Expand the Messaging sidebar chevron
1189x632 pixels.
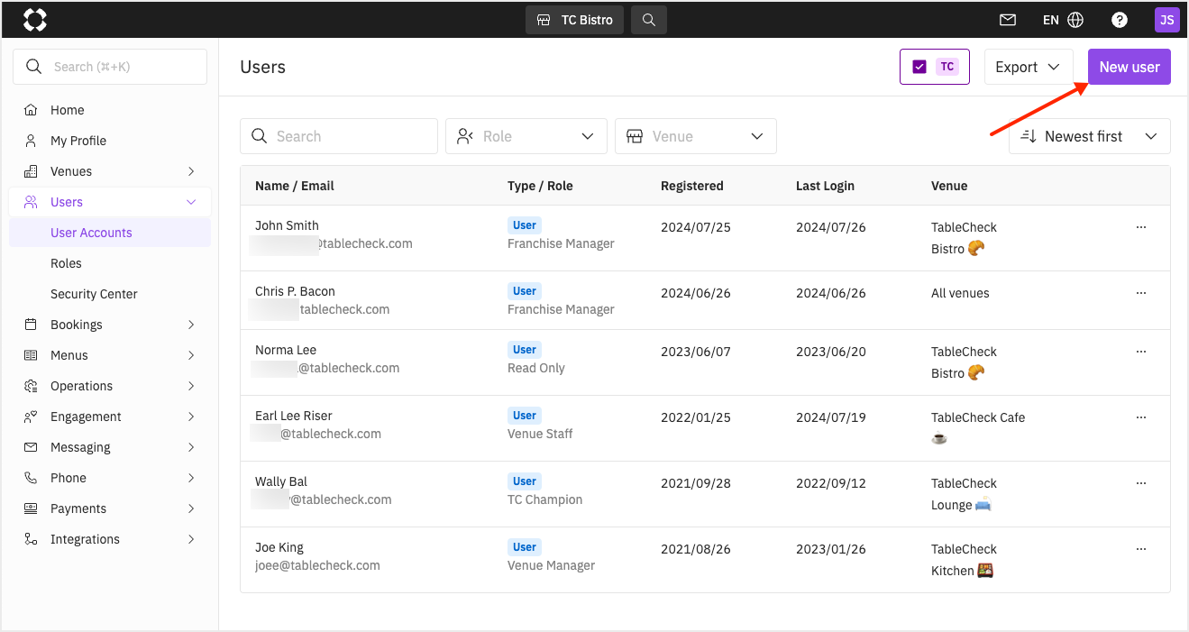[x=191, y=447]
